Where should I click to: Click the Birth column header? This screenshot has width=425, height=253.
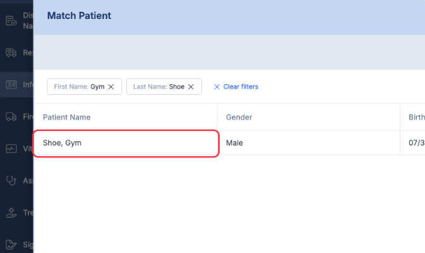416,117
